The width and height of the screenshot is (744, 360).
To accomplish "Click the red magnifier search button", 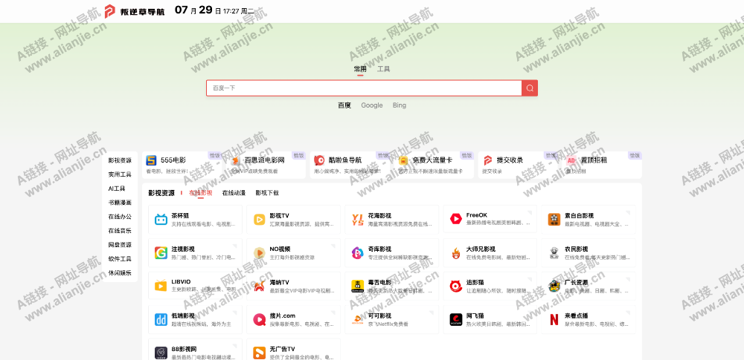I will pyautogui.click(x=530, y=88).
